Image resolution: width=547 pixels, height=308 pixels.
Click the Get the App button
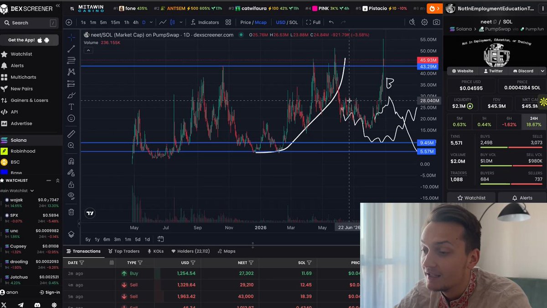click(29, 40)
